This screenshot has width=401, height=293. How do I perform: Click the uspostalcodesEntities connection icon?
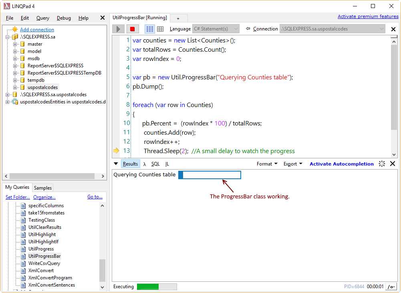15,101
